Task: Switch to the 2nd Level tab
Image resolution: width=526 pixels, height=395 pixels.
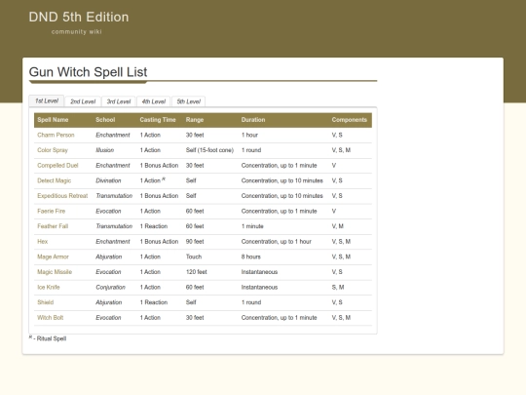Action: point(83,101)
